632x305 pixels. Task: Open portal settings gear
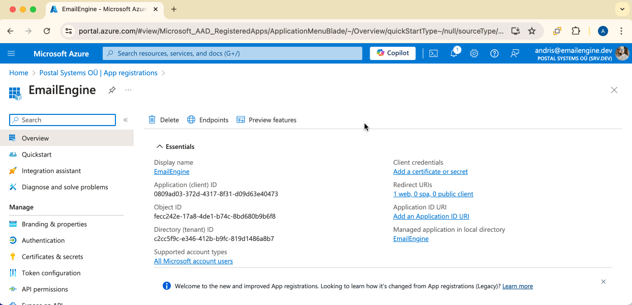[x=474, y=53]
